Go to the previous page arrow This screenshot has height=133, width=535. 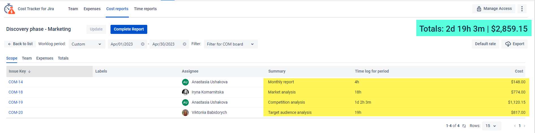click(x=515, y=126)
